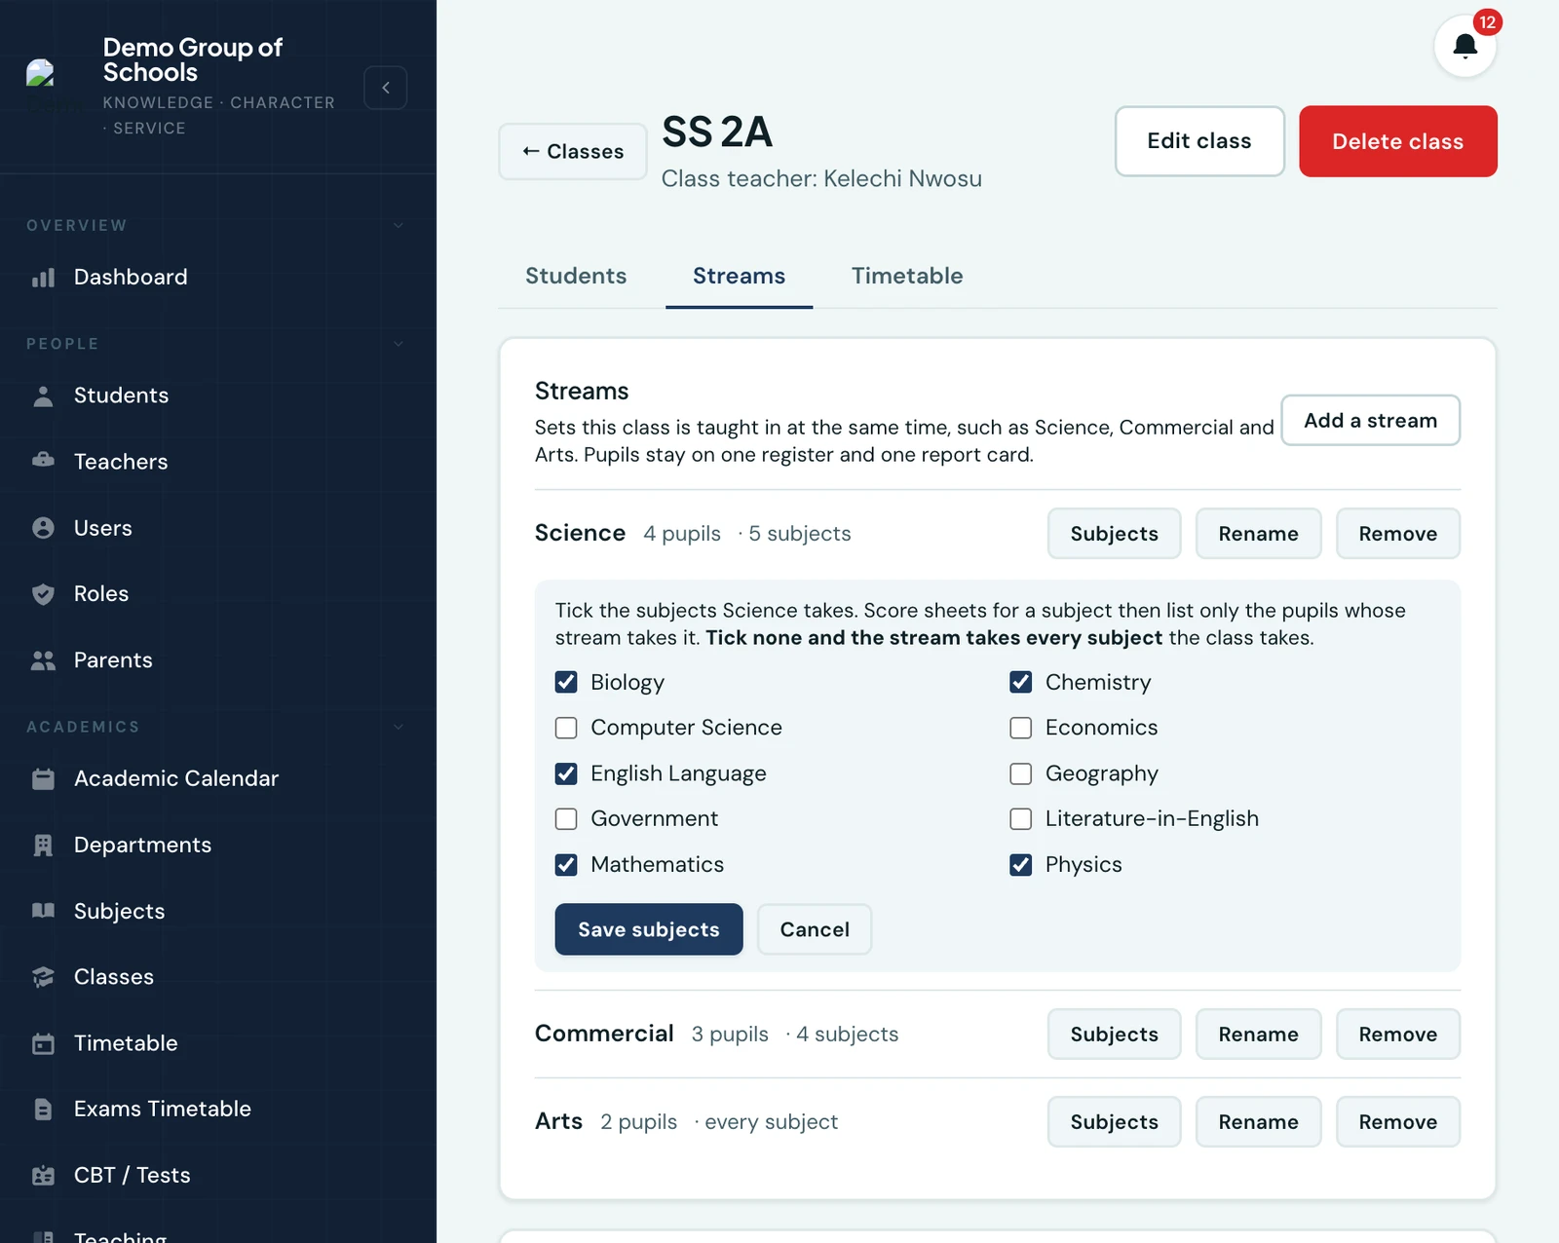Tick the Computer Science checkbox
This screenshot has height=1243, width=1559.
click(566, 728)
